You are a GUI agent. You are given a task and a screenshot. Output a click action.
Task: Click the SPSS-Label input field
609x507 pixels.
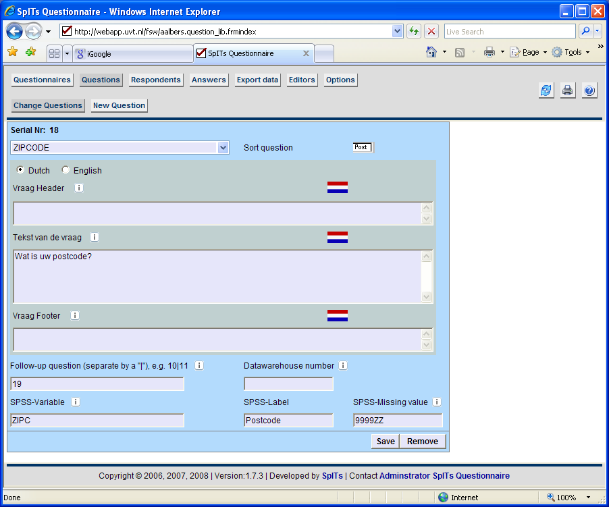(288, 421)
